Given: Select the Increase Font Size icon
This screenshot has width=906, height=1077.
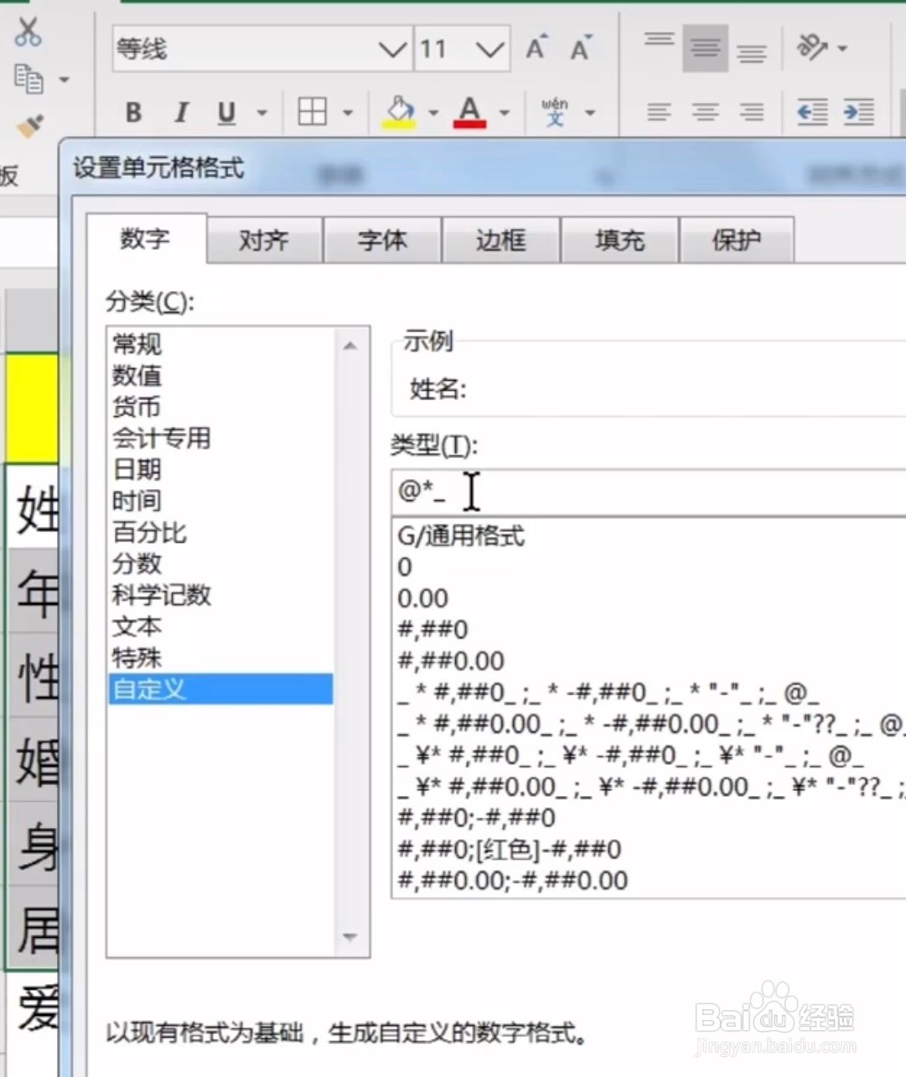Looking at the screenshot, I should point(535,49).
